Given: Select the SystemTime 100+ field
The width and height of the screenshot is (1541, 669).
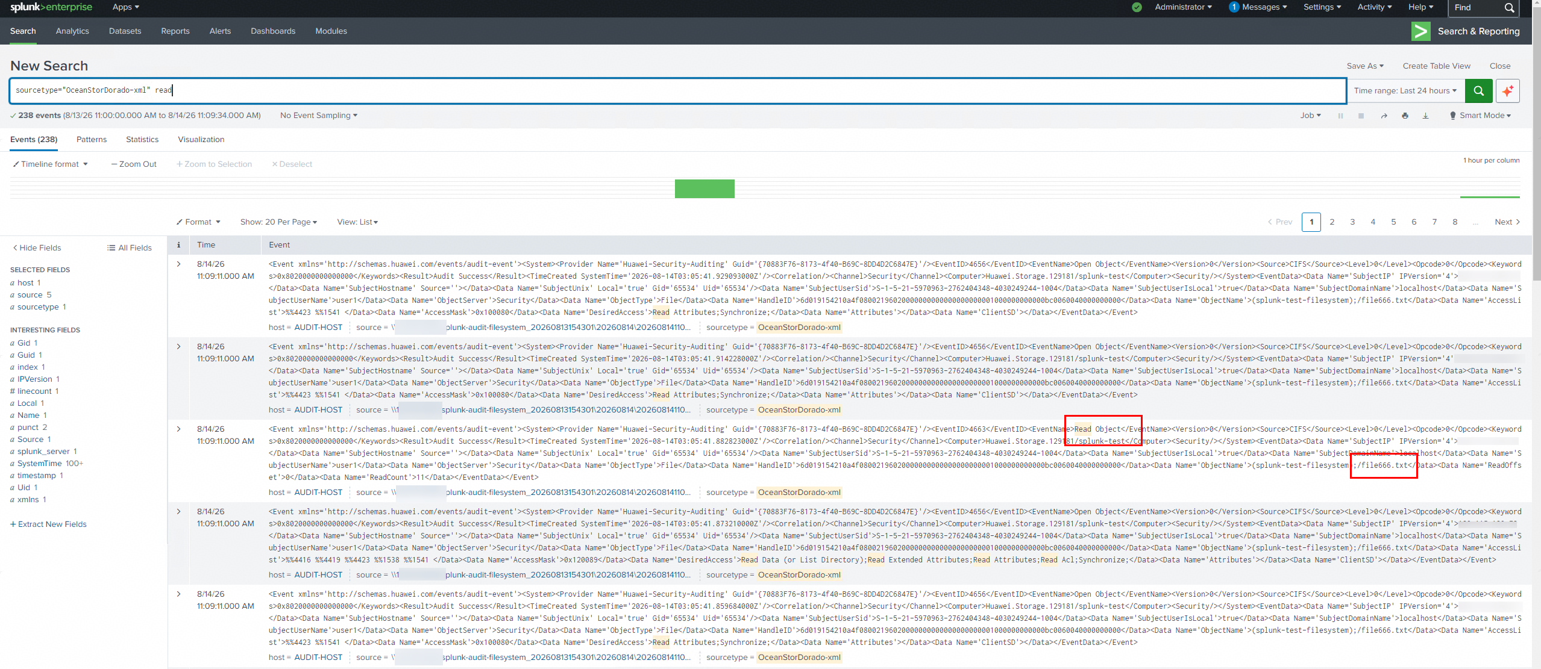Looking at the screenshot, I should (46, 464).
